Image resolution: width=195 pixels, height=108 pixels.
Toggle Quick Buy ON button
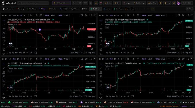(62, 3)
